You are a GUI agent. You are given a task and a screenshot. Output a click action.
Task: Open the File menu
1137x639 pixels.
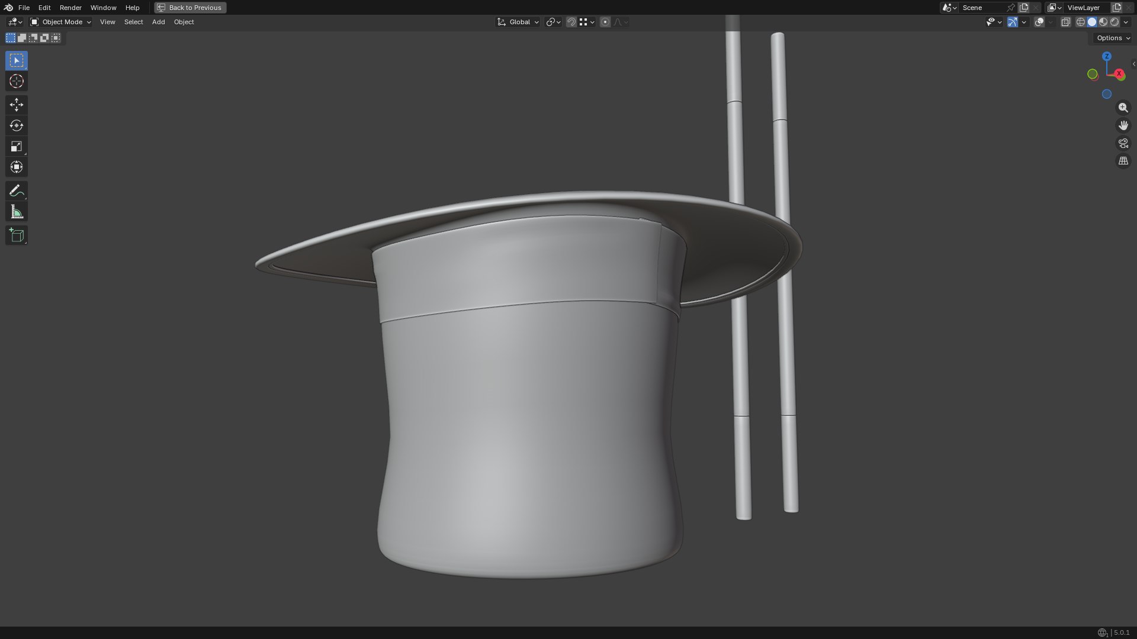[24, 8]
